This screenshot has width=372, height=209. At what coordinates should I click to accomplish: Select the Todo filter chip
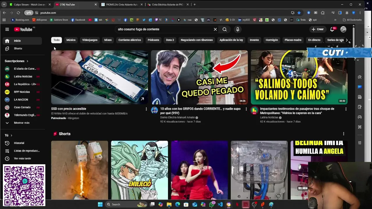[57, 40]
